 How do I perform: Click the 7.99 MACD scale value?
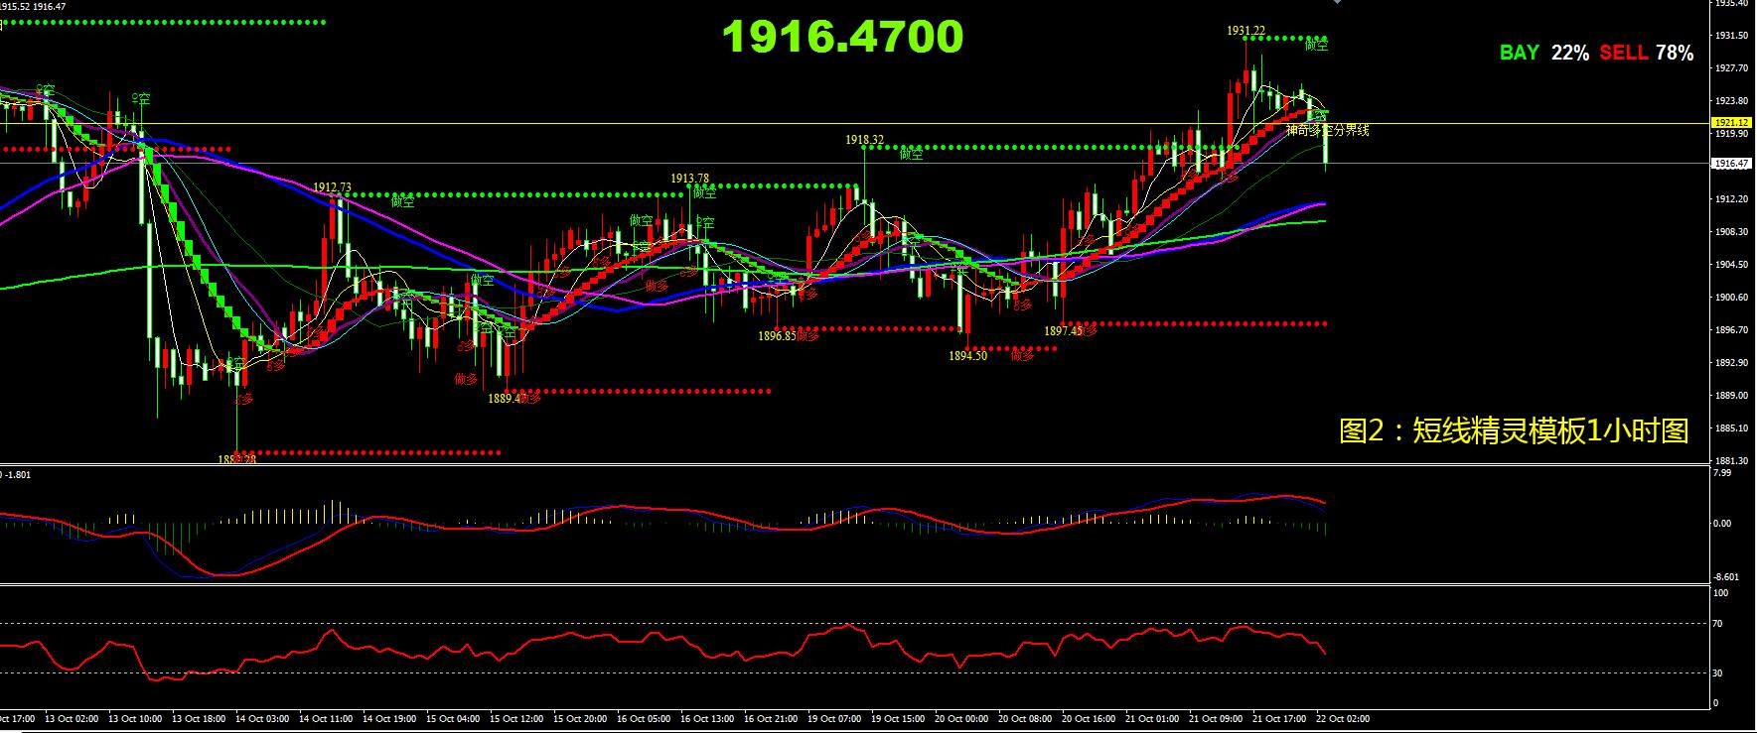point(1723,473)
